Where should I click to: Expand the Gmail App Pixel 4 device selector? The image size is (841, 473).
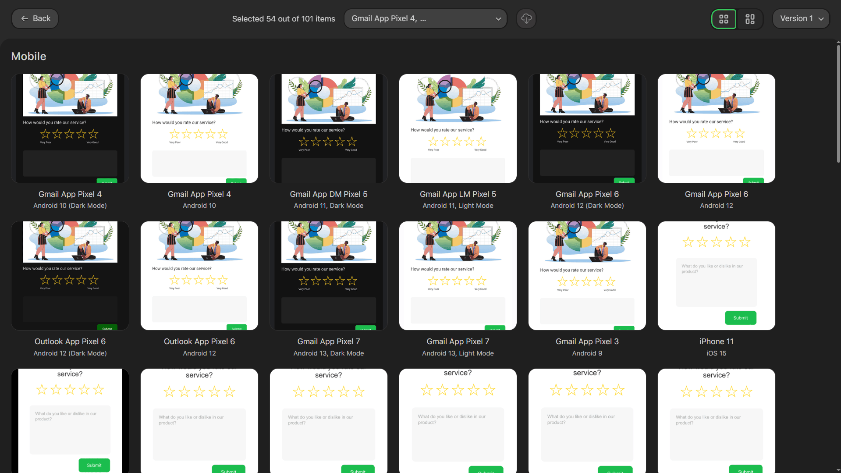click(425, 18)
